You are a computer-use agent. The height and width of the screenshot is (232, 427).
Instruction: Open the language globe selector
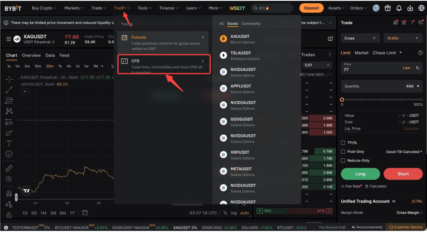pos(421,8)
